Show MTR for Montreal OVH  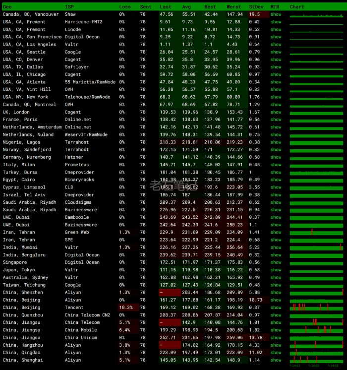(x=276, y=105)
